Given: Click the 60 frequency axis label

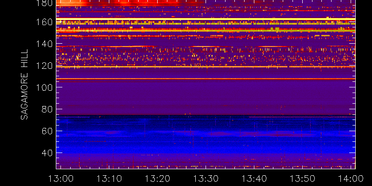Looking at the screenshot, I should coord(47,131).
